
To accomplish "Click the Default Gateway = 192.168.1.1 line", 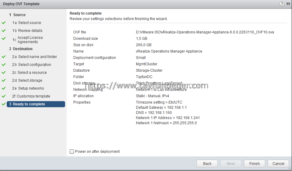I will pos(161,108).
